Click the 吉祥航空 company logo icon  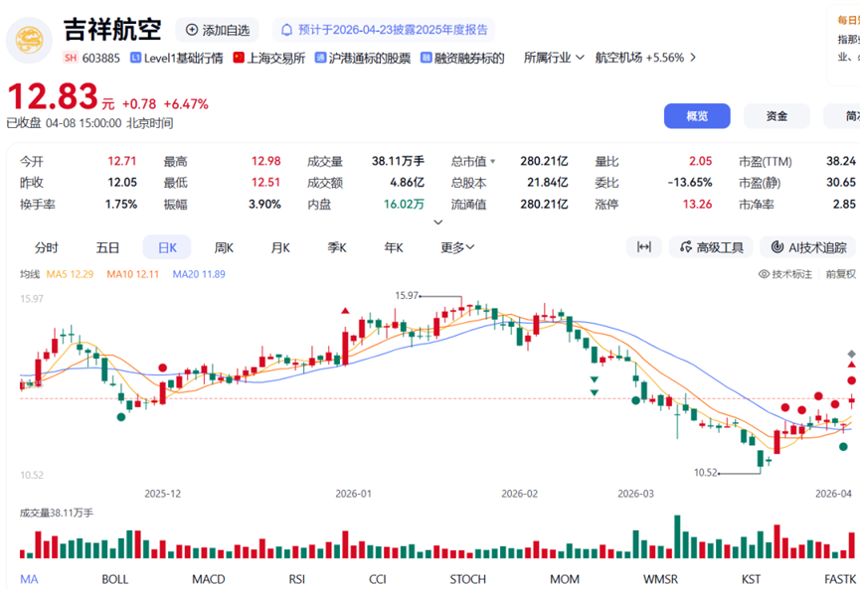click(x=30, y=42)
